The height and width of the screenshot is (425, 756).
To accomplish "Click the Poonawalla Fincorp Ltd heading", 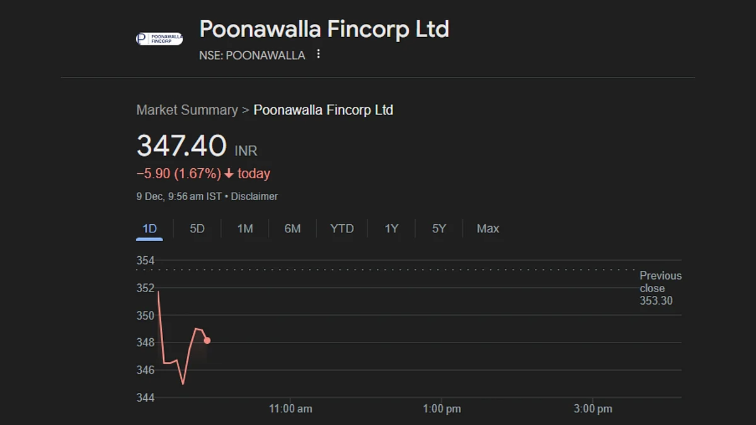I will (324, 29).
